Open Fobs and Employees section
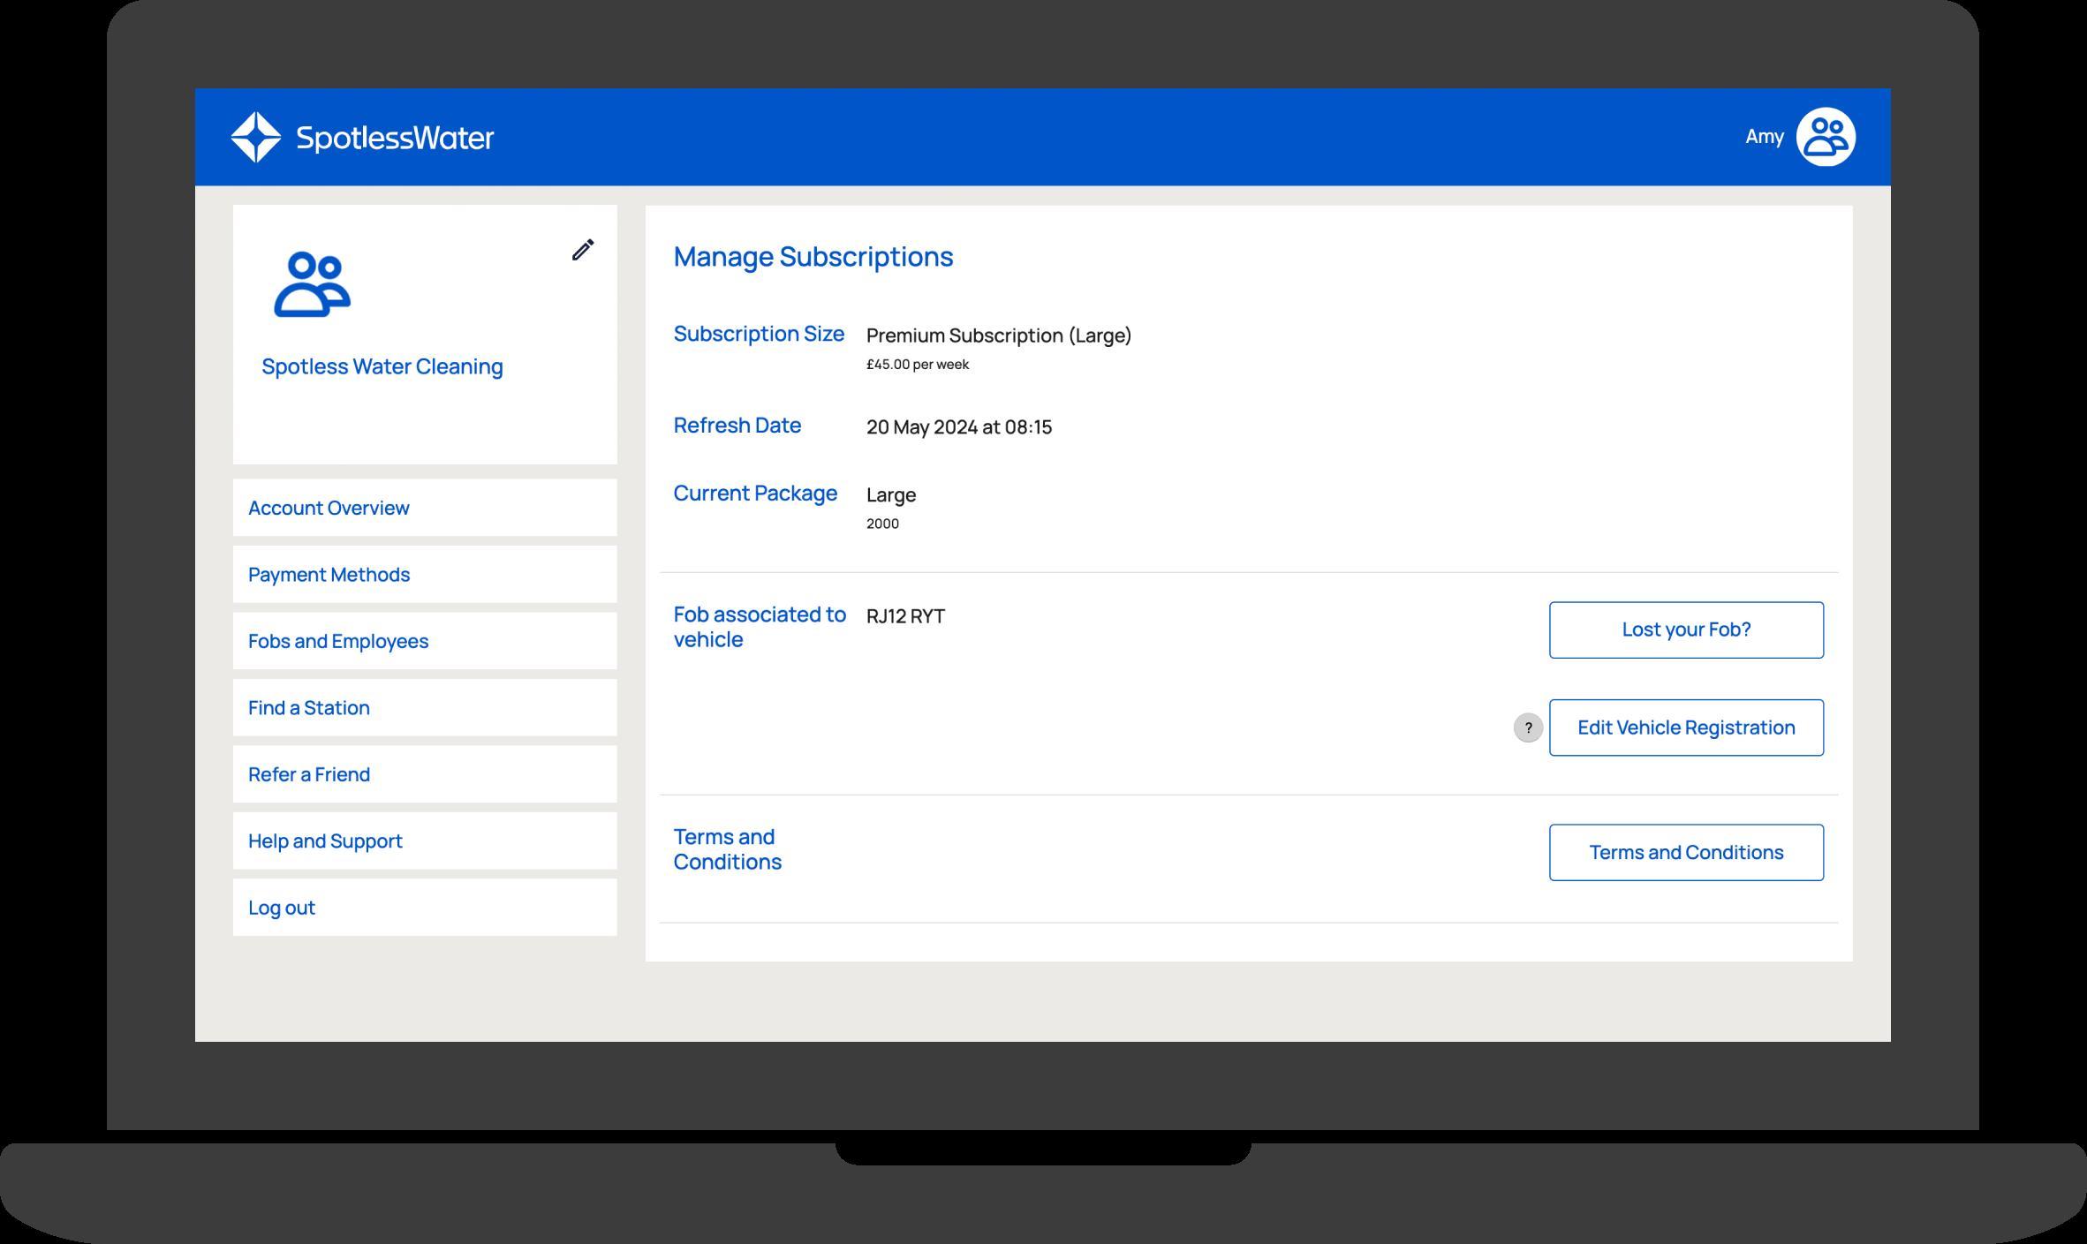 425,641
